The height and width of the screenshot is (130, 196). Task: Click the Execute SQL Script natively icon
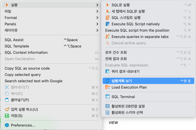[108, 24]
